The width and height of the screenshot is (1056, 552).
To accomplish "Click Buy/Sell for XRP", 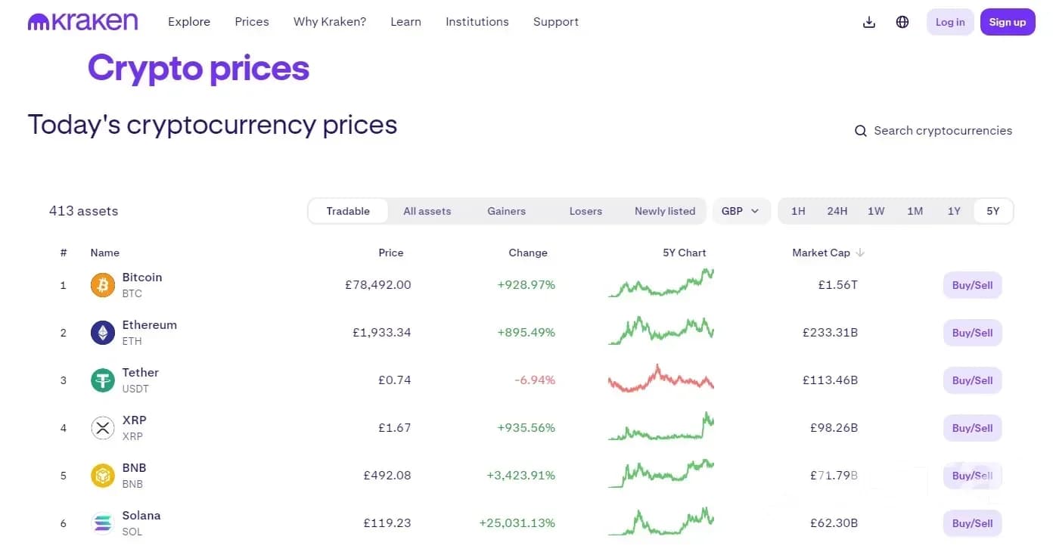I will (x=972, y=428).
